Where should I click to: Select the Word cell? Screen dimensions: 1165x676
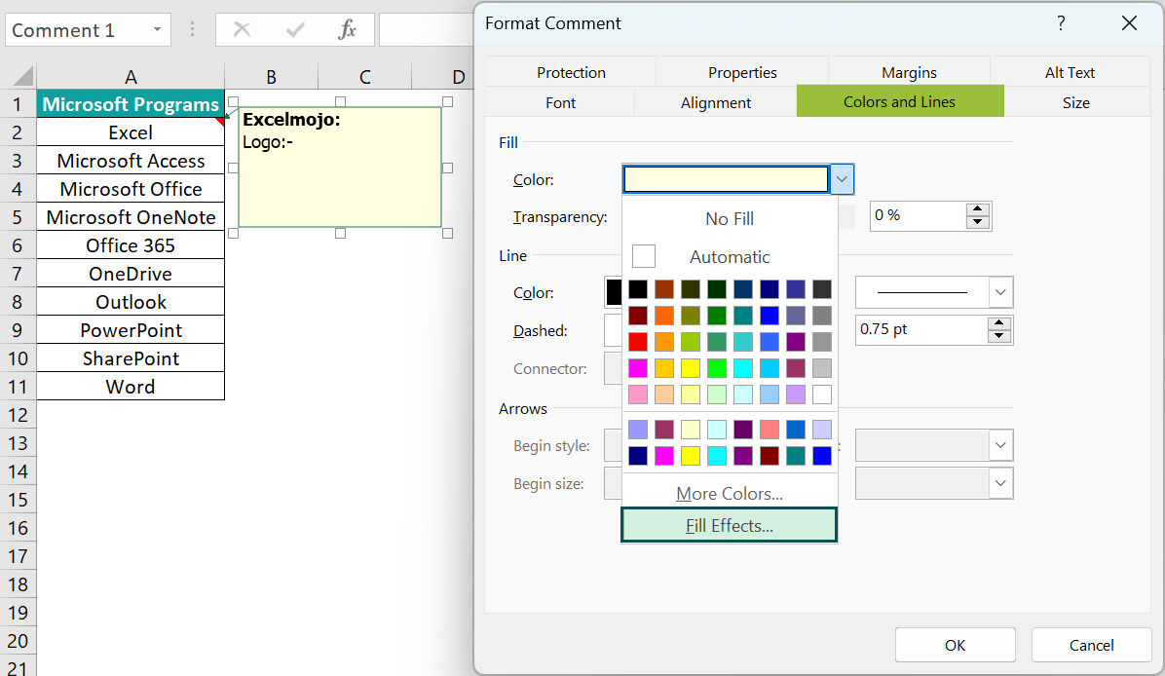(x=131, y=387)
